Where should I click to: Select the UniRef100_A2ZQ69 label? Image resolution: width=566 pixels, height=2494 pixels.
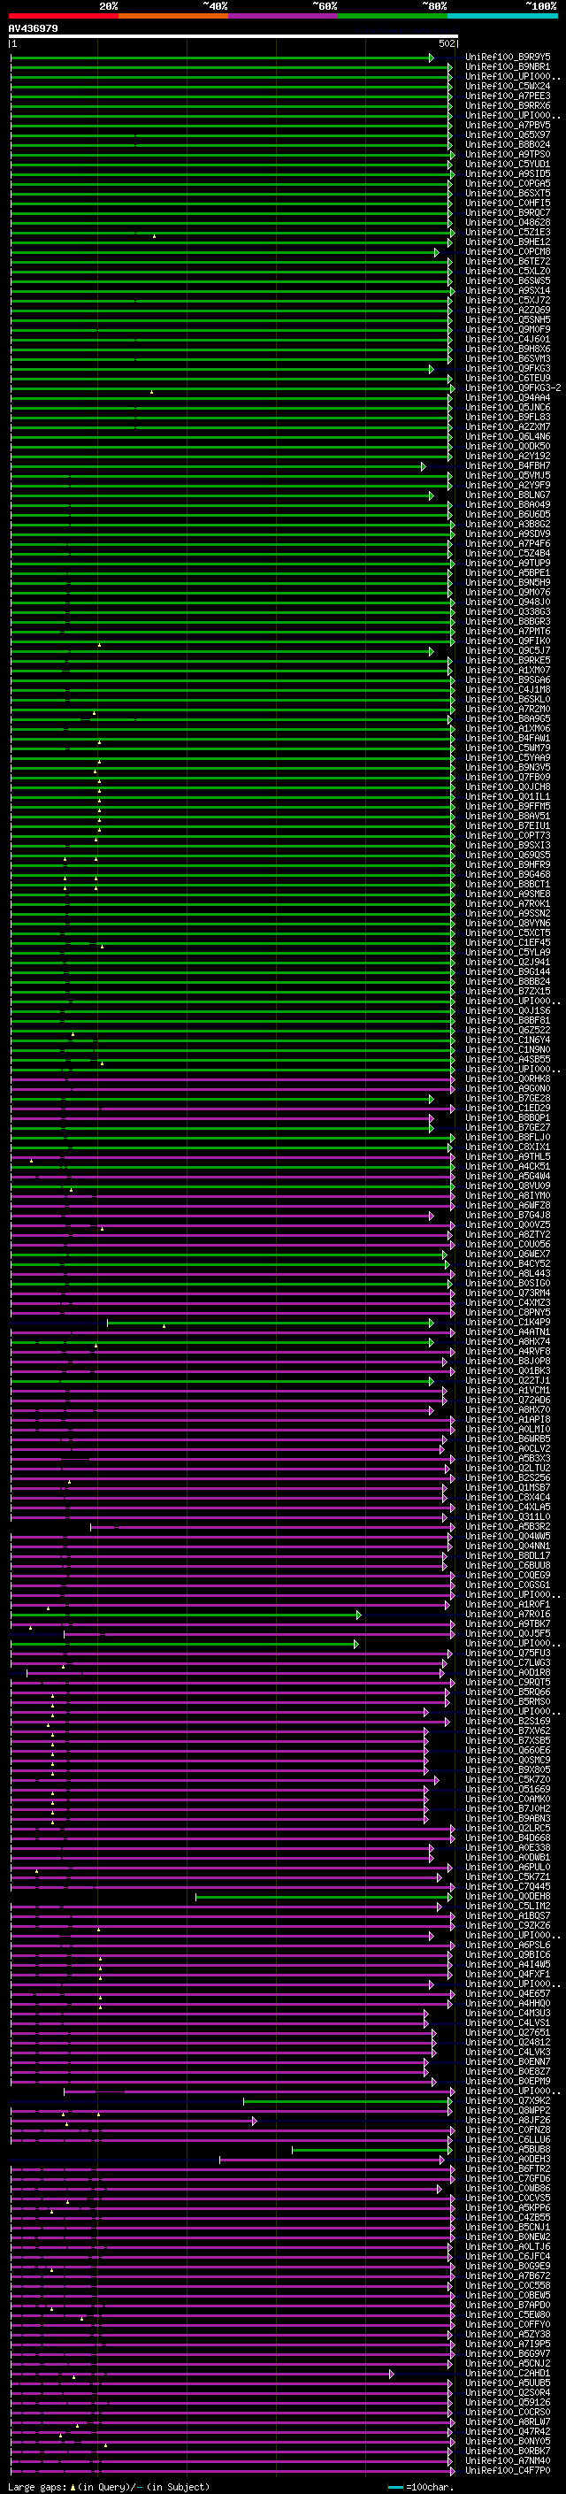508,310
